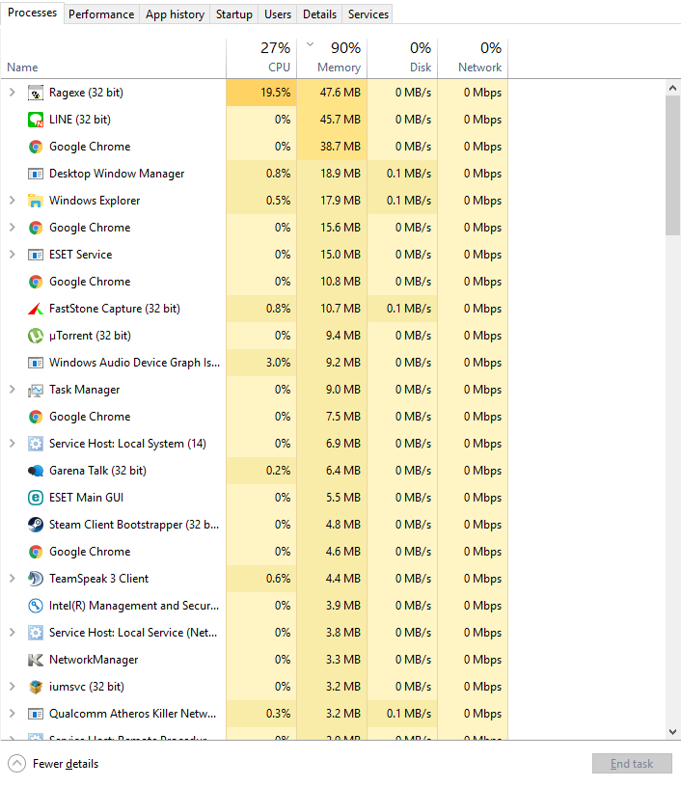Click Windows Audio Device Graph icon
Viewport: 681px width, 787px height.
35,363
